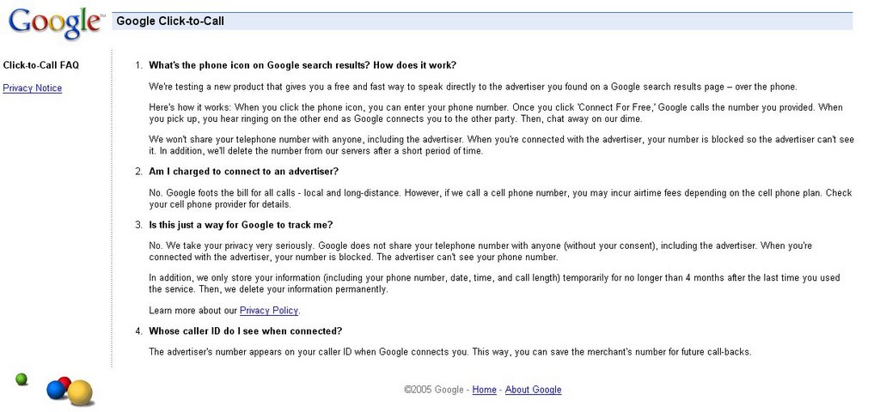Click the yellow ball graphic
880x412 pixels.
[x=80, y=392]
